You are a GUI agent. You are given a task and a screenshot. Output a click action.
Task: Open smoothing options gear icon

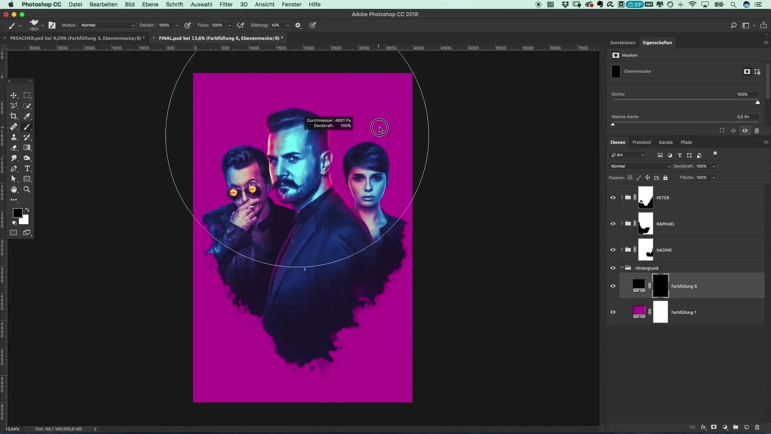[x=298, y=25]
